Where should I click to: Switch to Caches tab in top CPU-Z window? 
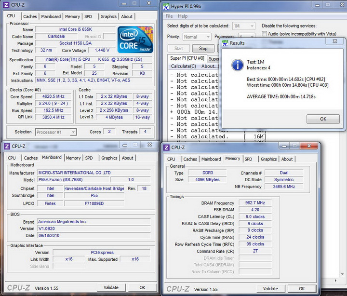(x=30, y=16)
